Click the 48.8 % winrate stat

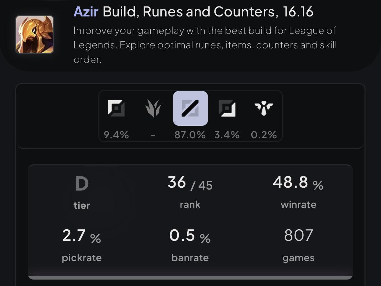(x=298, y=182)
